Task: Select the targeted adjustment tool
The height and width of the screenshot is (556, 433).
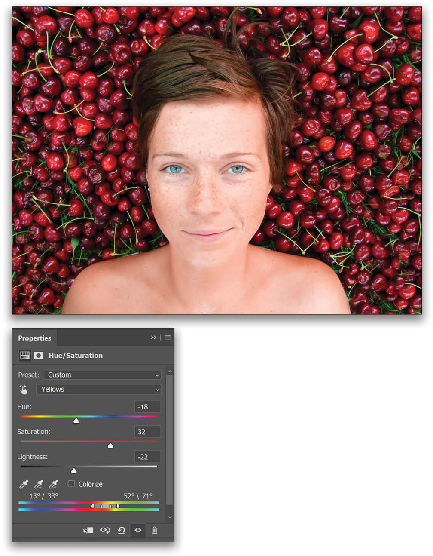Action: [24, 389]
